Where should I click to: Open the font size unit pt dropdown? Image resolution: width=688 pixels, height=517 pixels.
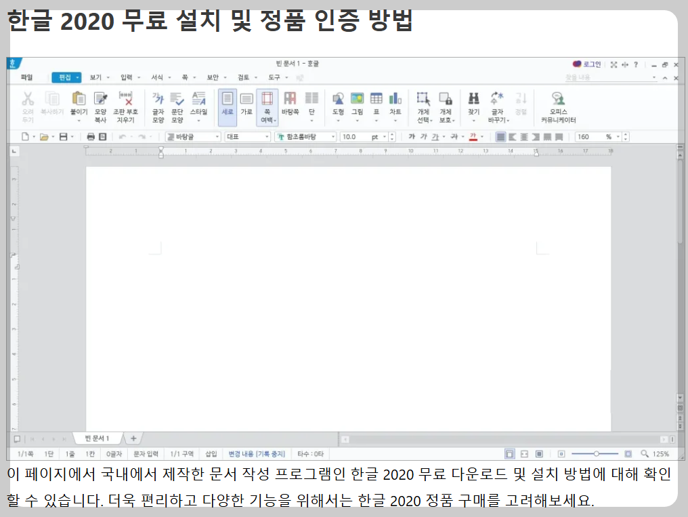(x=385, y=137)
